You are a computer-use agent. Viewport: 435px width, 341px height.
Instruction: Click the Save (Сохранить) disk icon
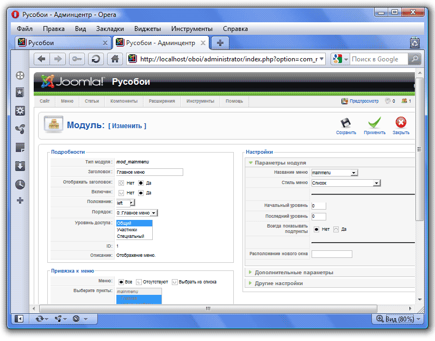(346, 123)
